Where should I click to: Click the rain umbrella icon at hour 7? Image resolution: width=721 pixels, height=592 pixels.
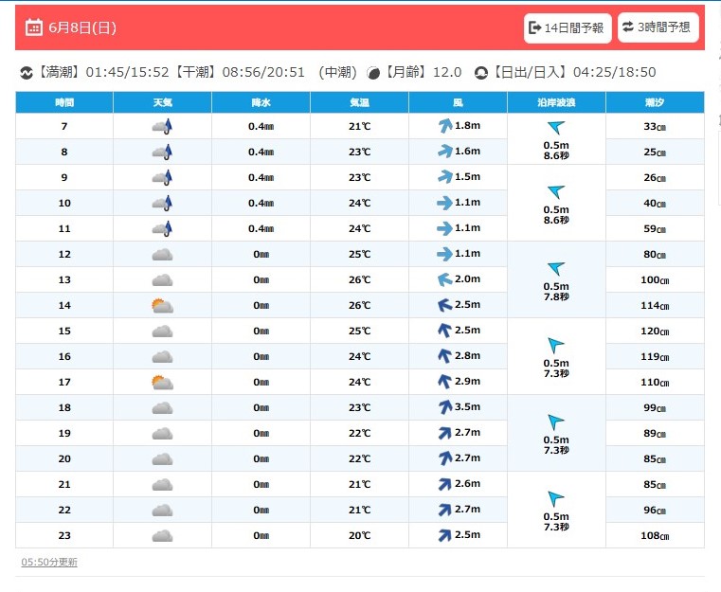pyautogui.click(x=162, y=126)
